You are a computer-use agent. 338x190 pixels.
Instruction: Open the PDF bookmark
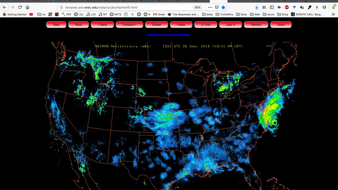coord(66,15)
